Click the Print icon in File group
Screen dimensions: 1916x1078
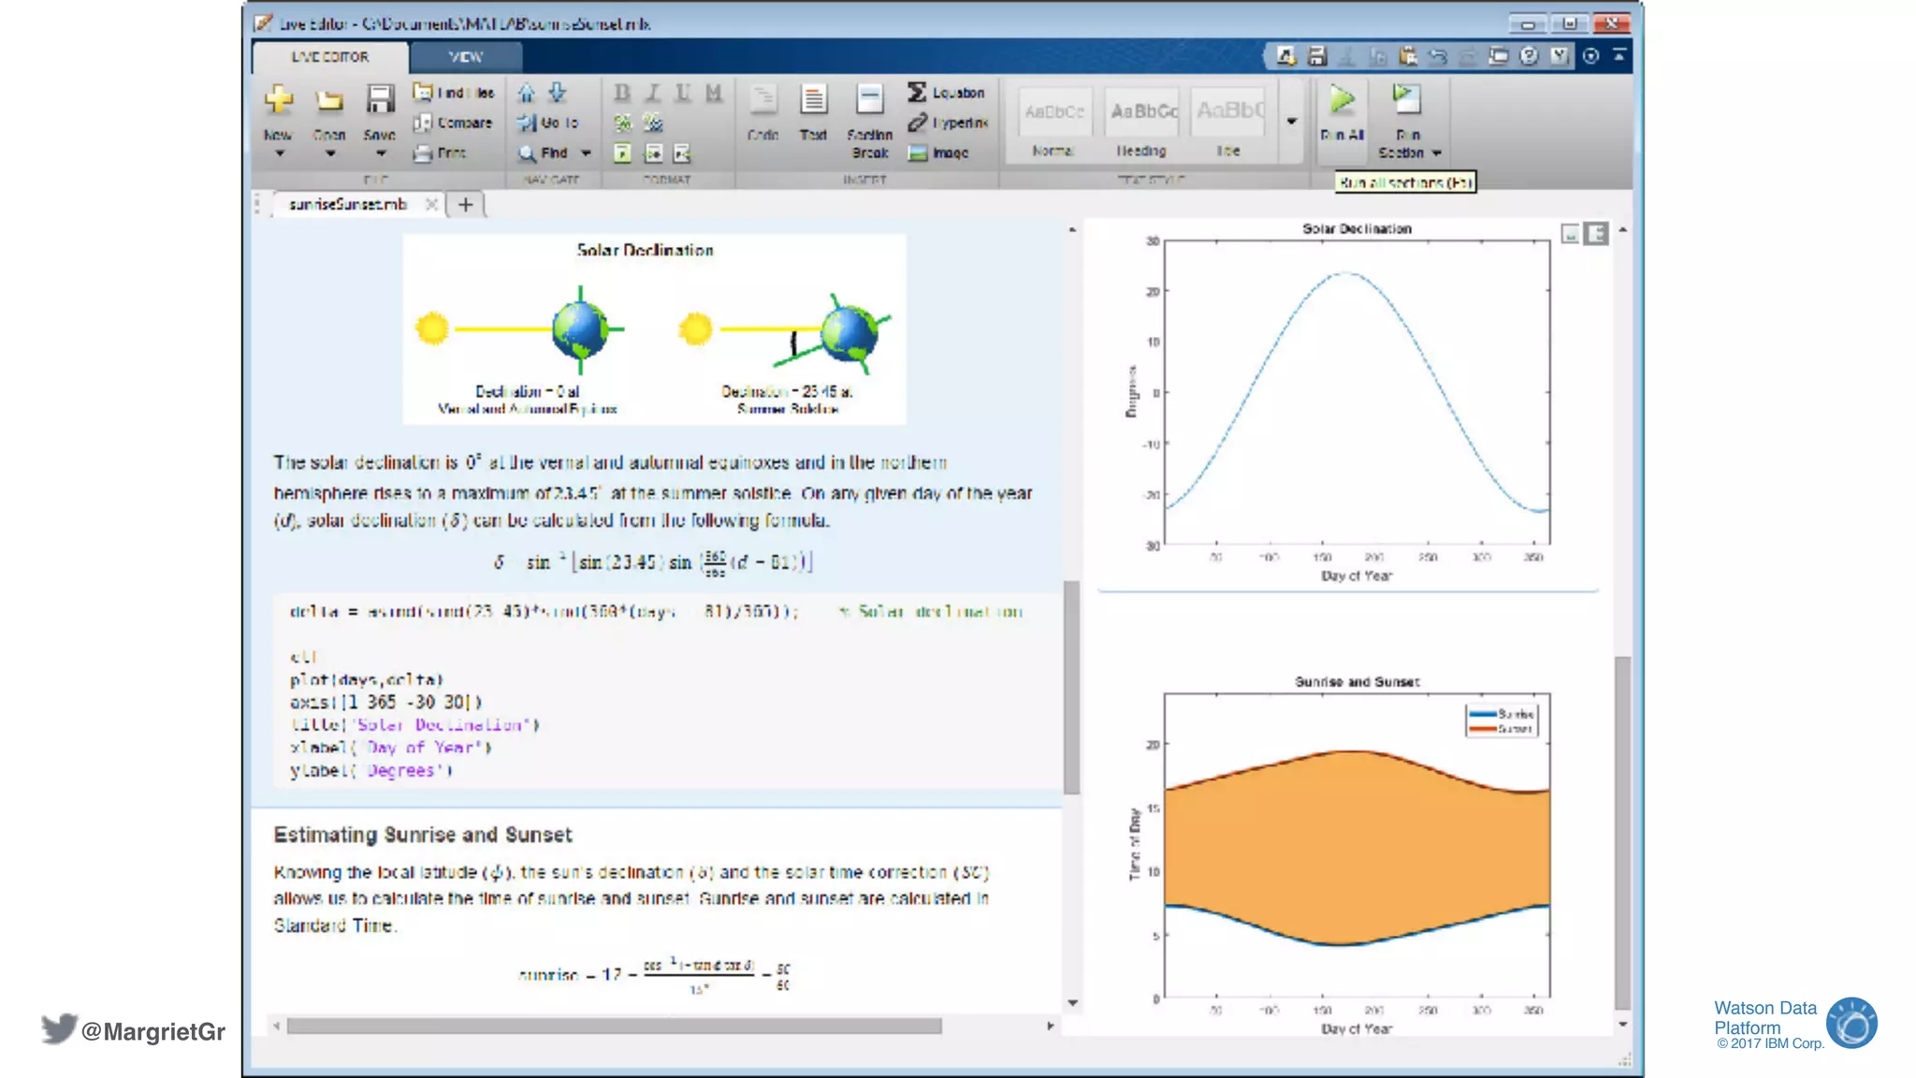[423, 153]
